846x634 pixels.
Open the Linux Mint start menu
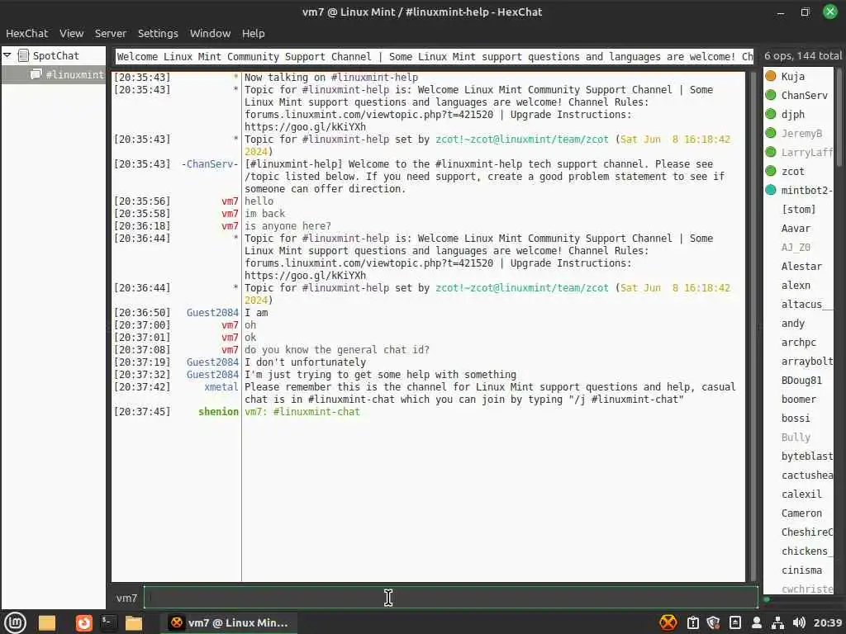click(x=15, y=622)
